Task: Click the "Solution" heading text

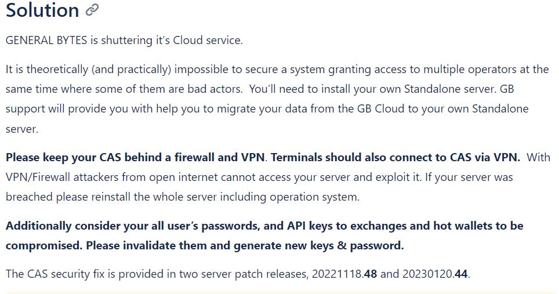Action: pyautogui.click(x=42, y=10)
